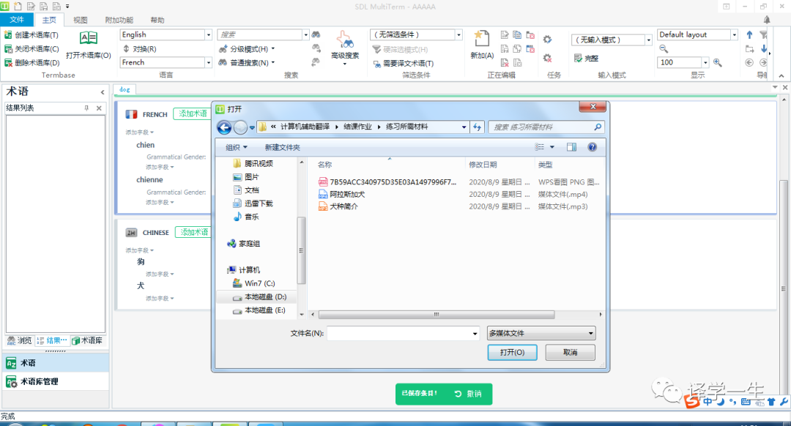Click the Back arrow in the 打开 dialog

pyautogui.click(x=225, y=127)
